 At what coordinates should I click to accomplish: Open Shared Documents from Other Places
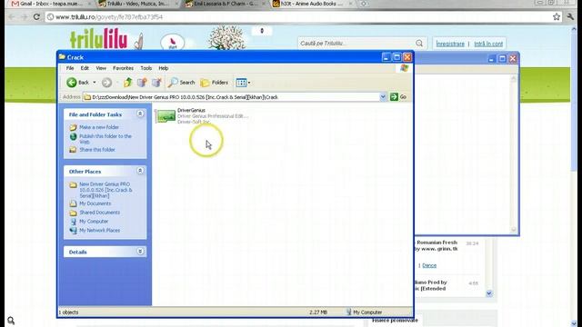[99, 213]
